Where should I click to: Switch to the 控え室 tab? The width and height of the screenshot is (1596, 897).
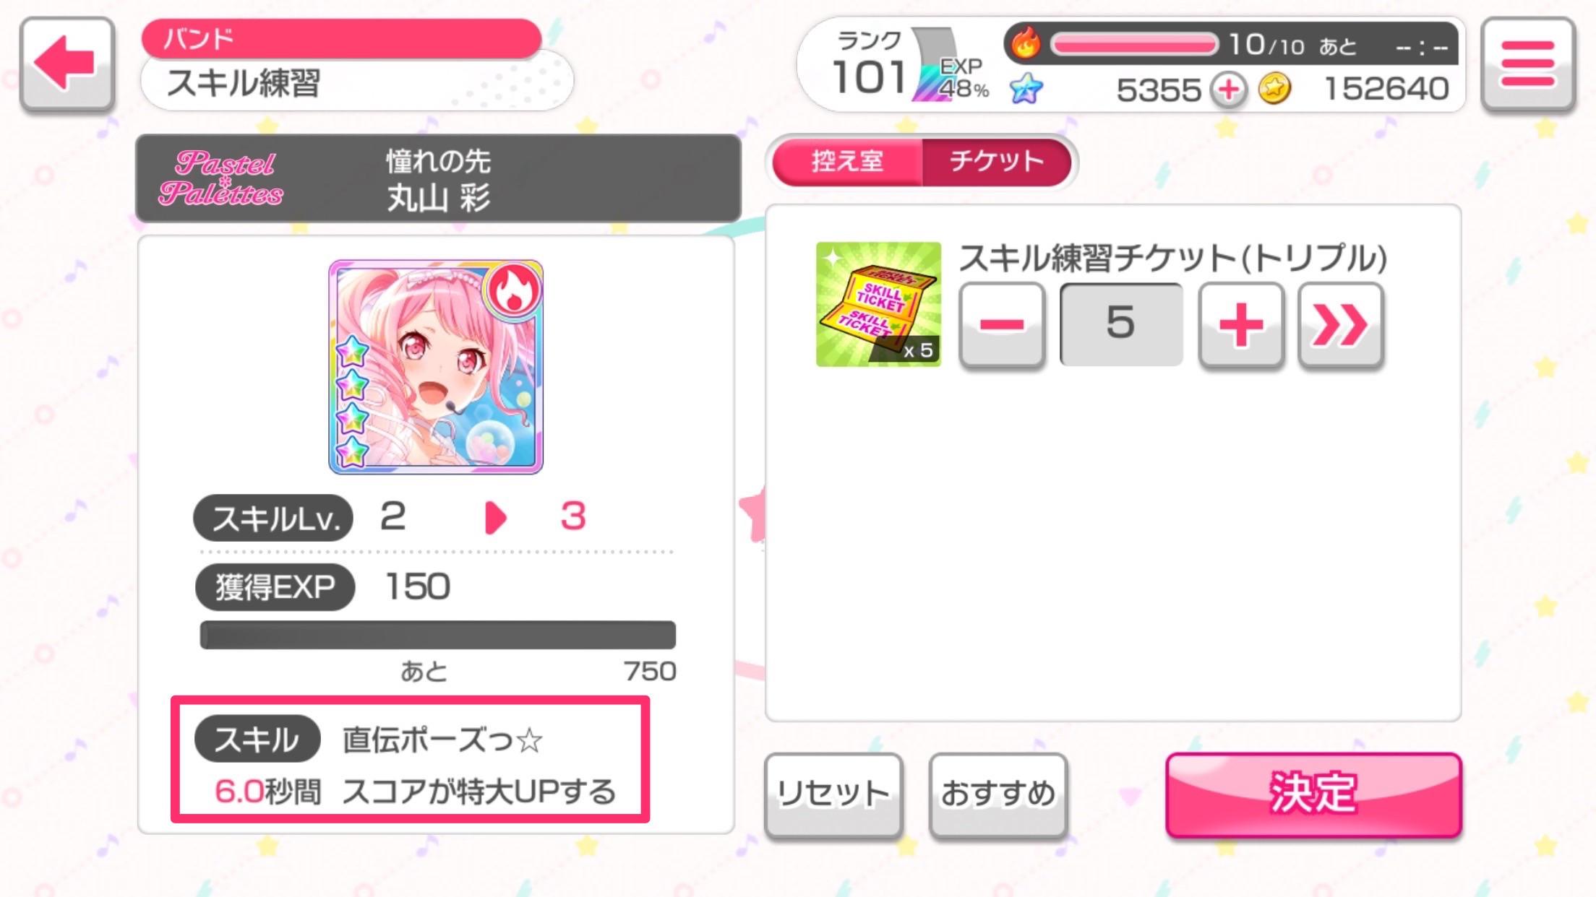pos(847,162)
